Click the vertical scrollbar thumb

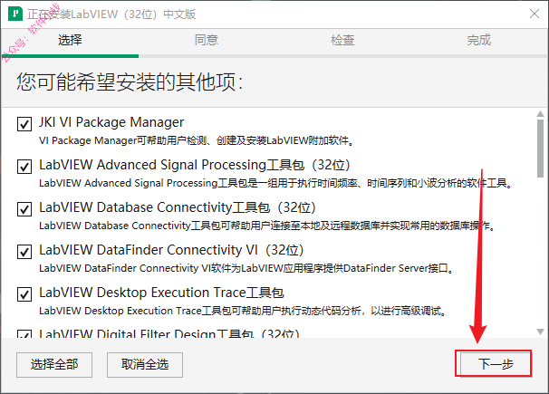click(540, 149)
